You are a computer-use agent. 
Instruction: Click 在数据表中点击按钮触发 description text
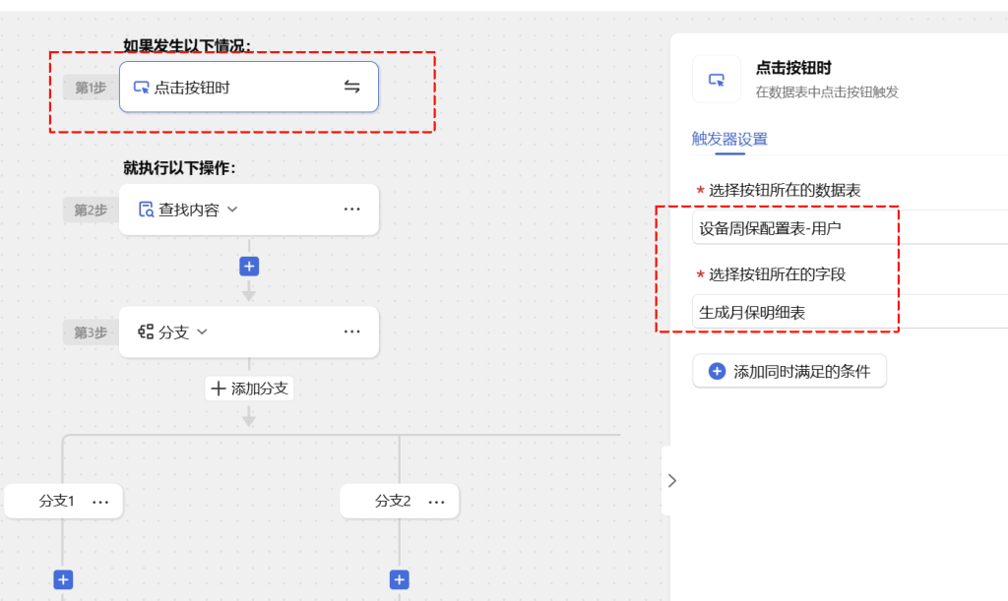pos(827,92)
